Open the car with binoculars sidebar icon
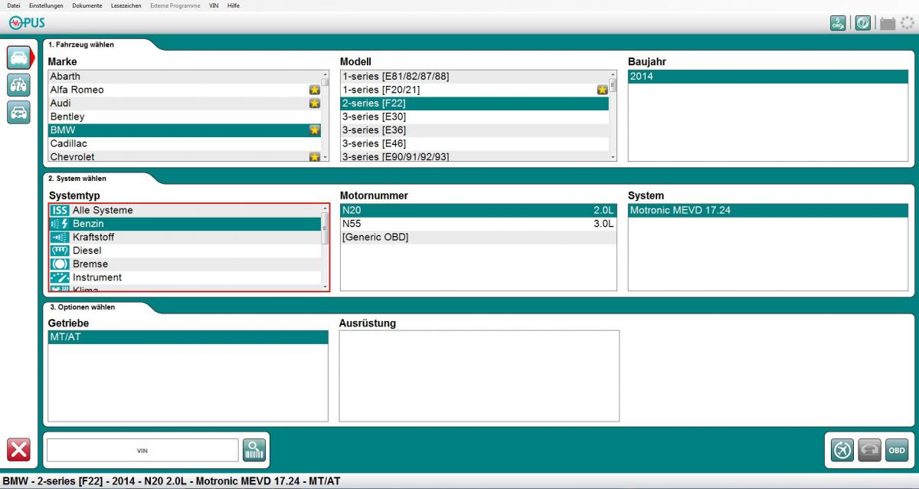This screenshot has width=919, height=489. [x=18, y=85]
